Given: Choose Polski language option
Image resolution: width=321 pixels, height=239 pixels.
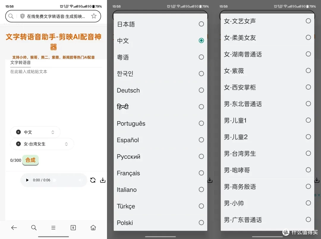Looking at the screenshot, I should [x=160, y=223].
